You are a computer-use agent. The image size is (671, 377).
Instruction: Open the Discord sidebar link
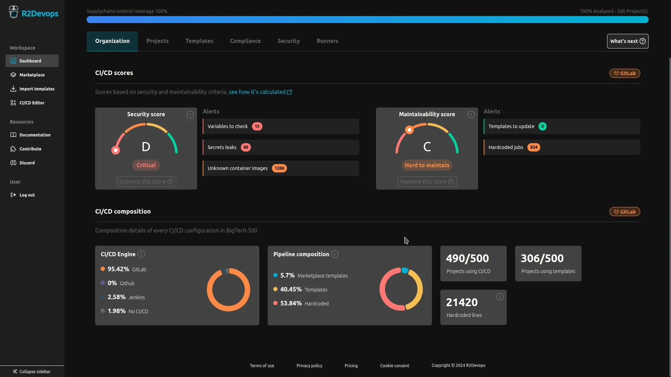pyautogui.click(x=27, y=163)
